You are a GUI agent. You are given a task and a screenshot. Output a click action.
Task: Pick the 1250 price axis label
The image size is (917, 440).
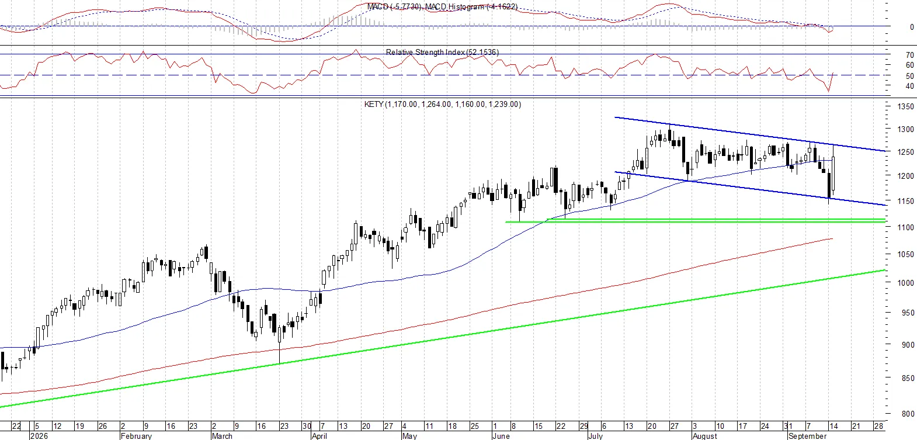(906, 153)
